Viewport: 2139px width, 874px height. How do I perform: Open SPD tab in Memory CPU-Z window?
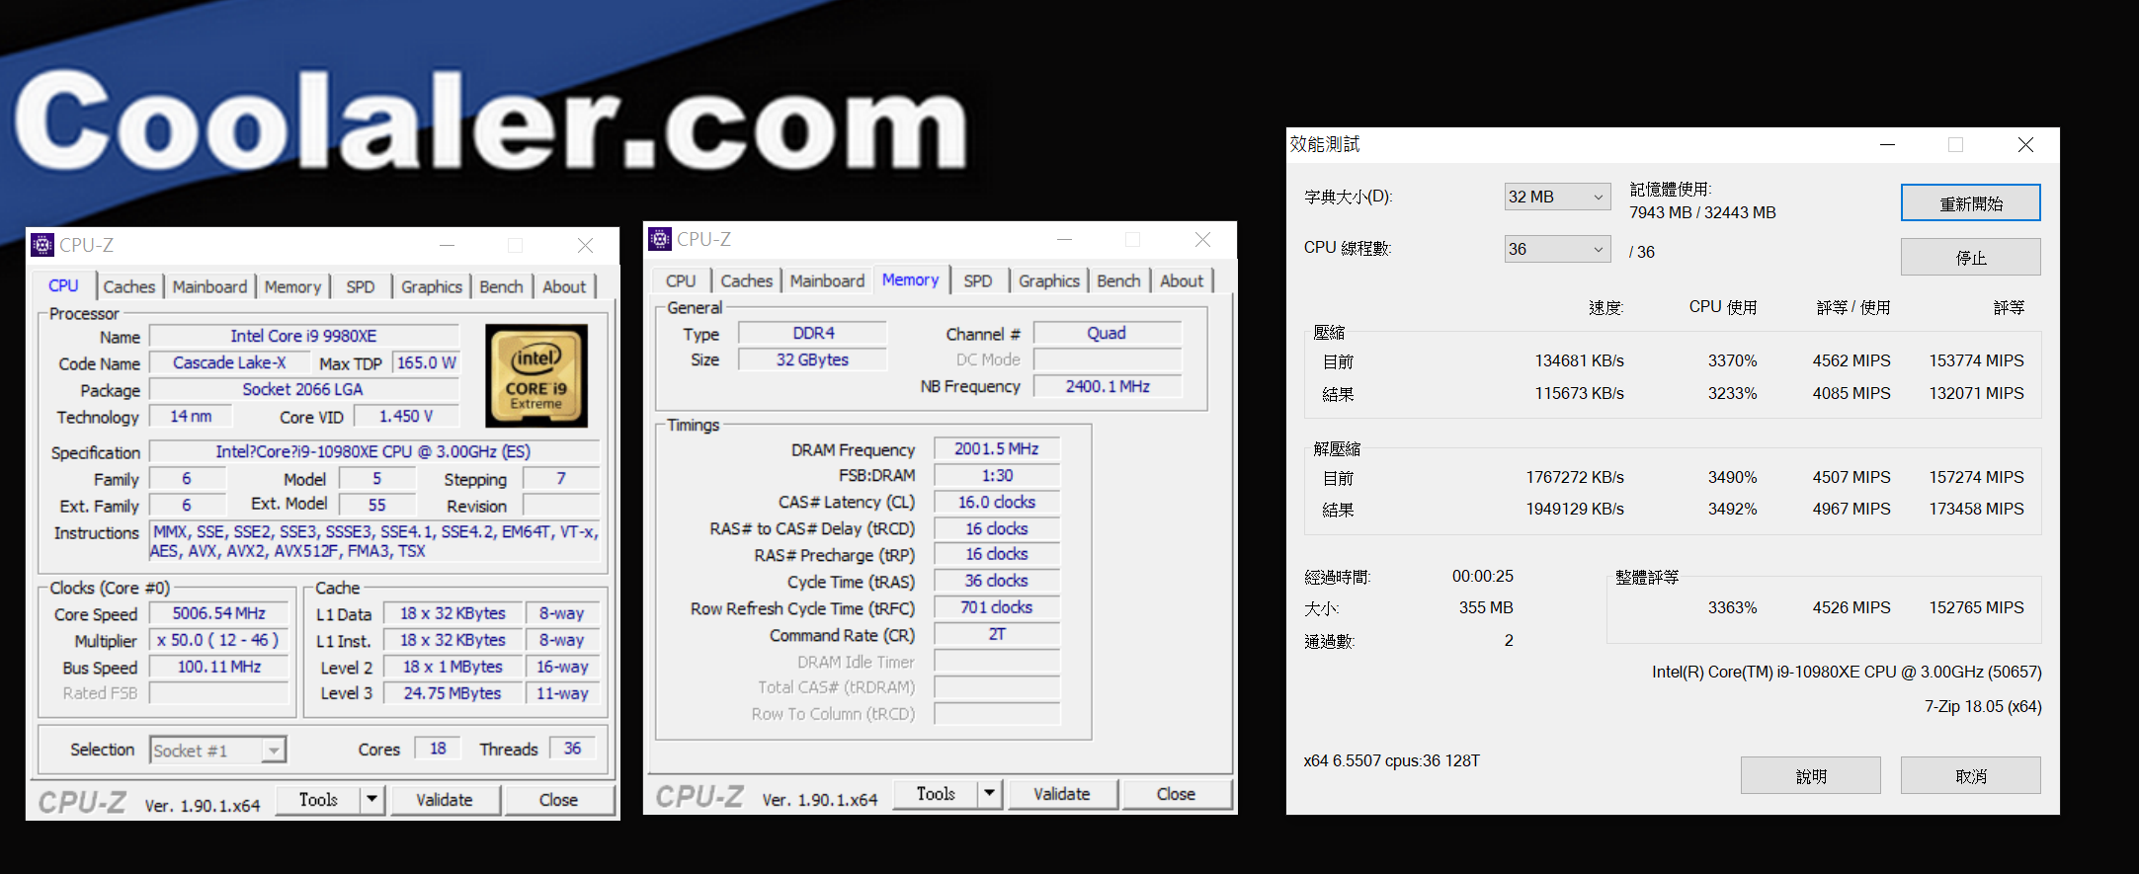pos(978,280)
